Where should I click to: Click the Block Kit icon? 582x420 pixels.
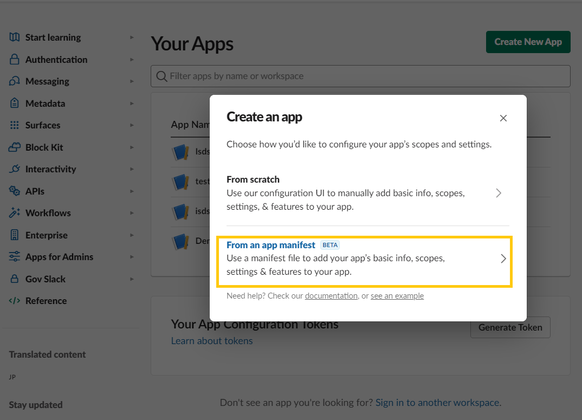point(15,147)
